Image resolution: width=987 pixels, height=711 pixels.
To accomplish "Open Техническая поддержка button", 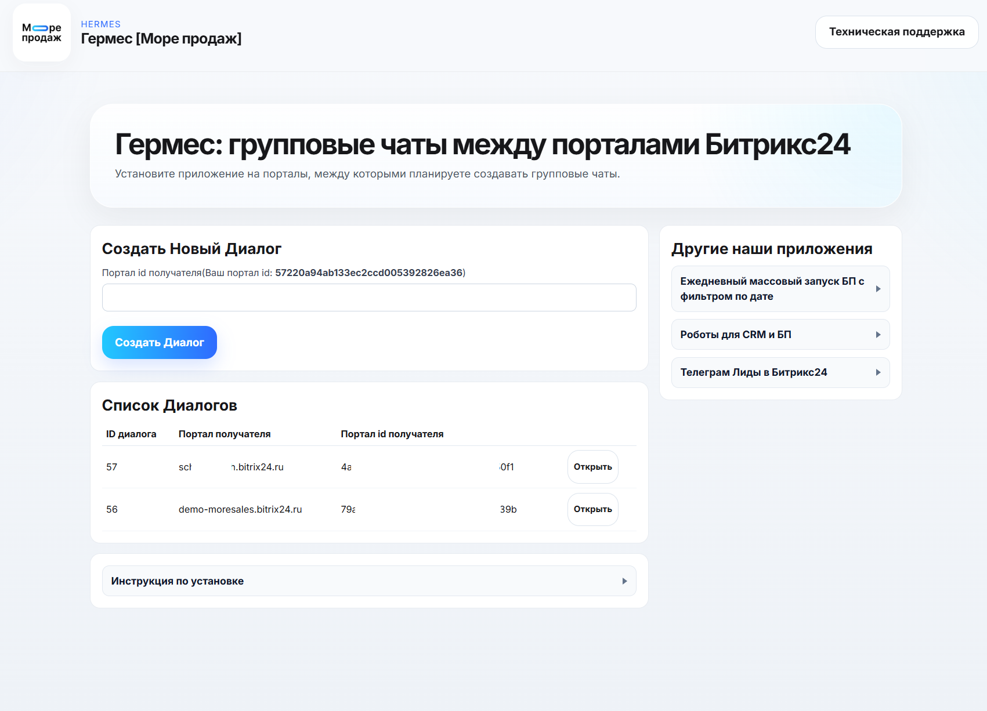I will click(x=896, y=32).
